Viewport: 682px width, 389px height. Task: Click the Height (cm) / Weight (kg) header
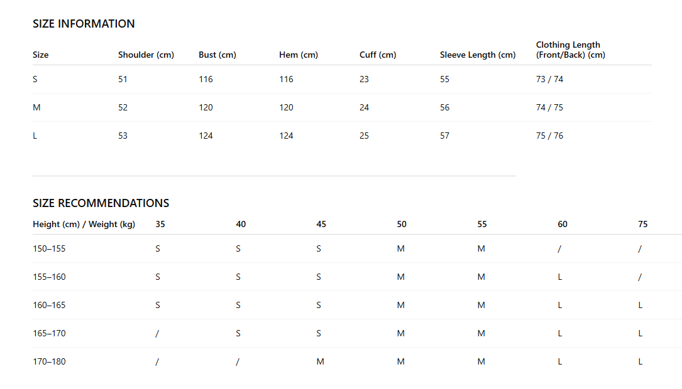[84, 225]
